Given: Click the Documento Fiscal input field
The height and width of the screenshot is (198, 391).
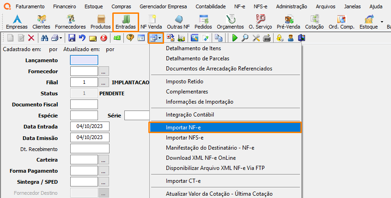Looking at the screenshot, I should click(84, 105).
